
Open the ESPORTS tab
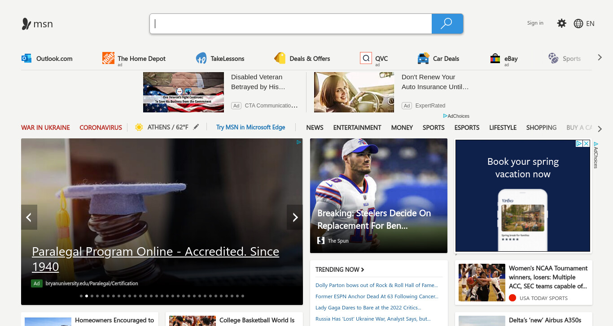click(467, 128)
